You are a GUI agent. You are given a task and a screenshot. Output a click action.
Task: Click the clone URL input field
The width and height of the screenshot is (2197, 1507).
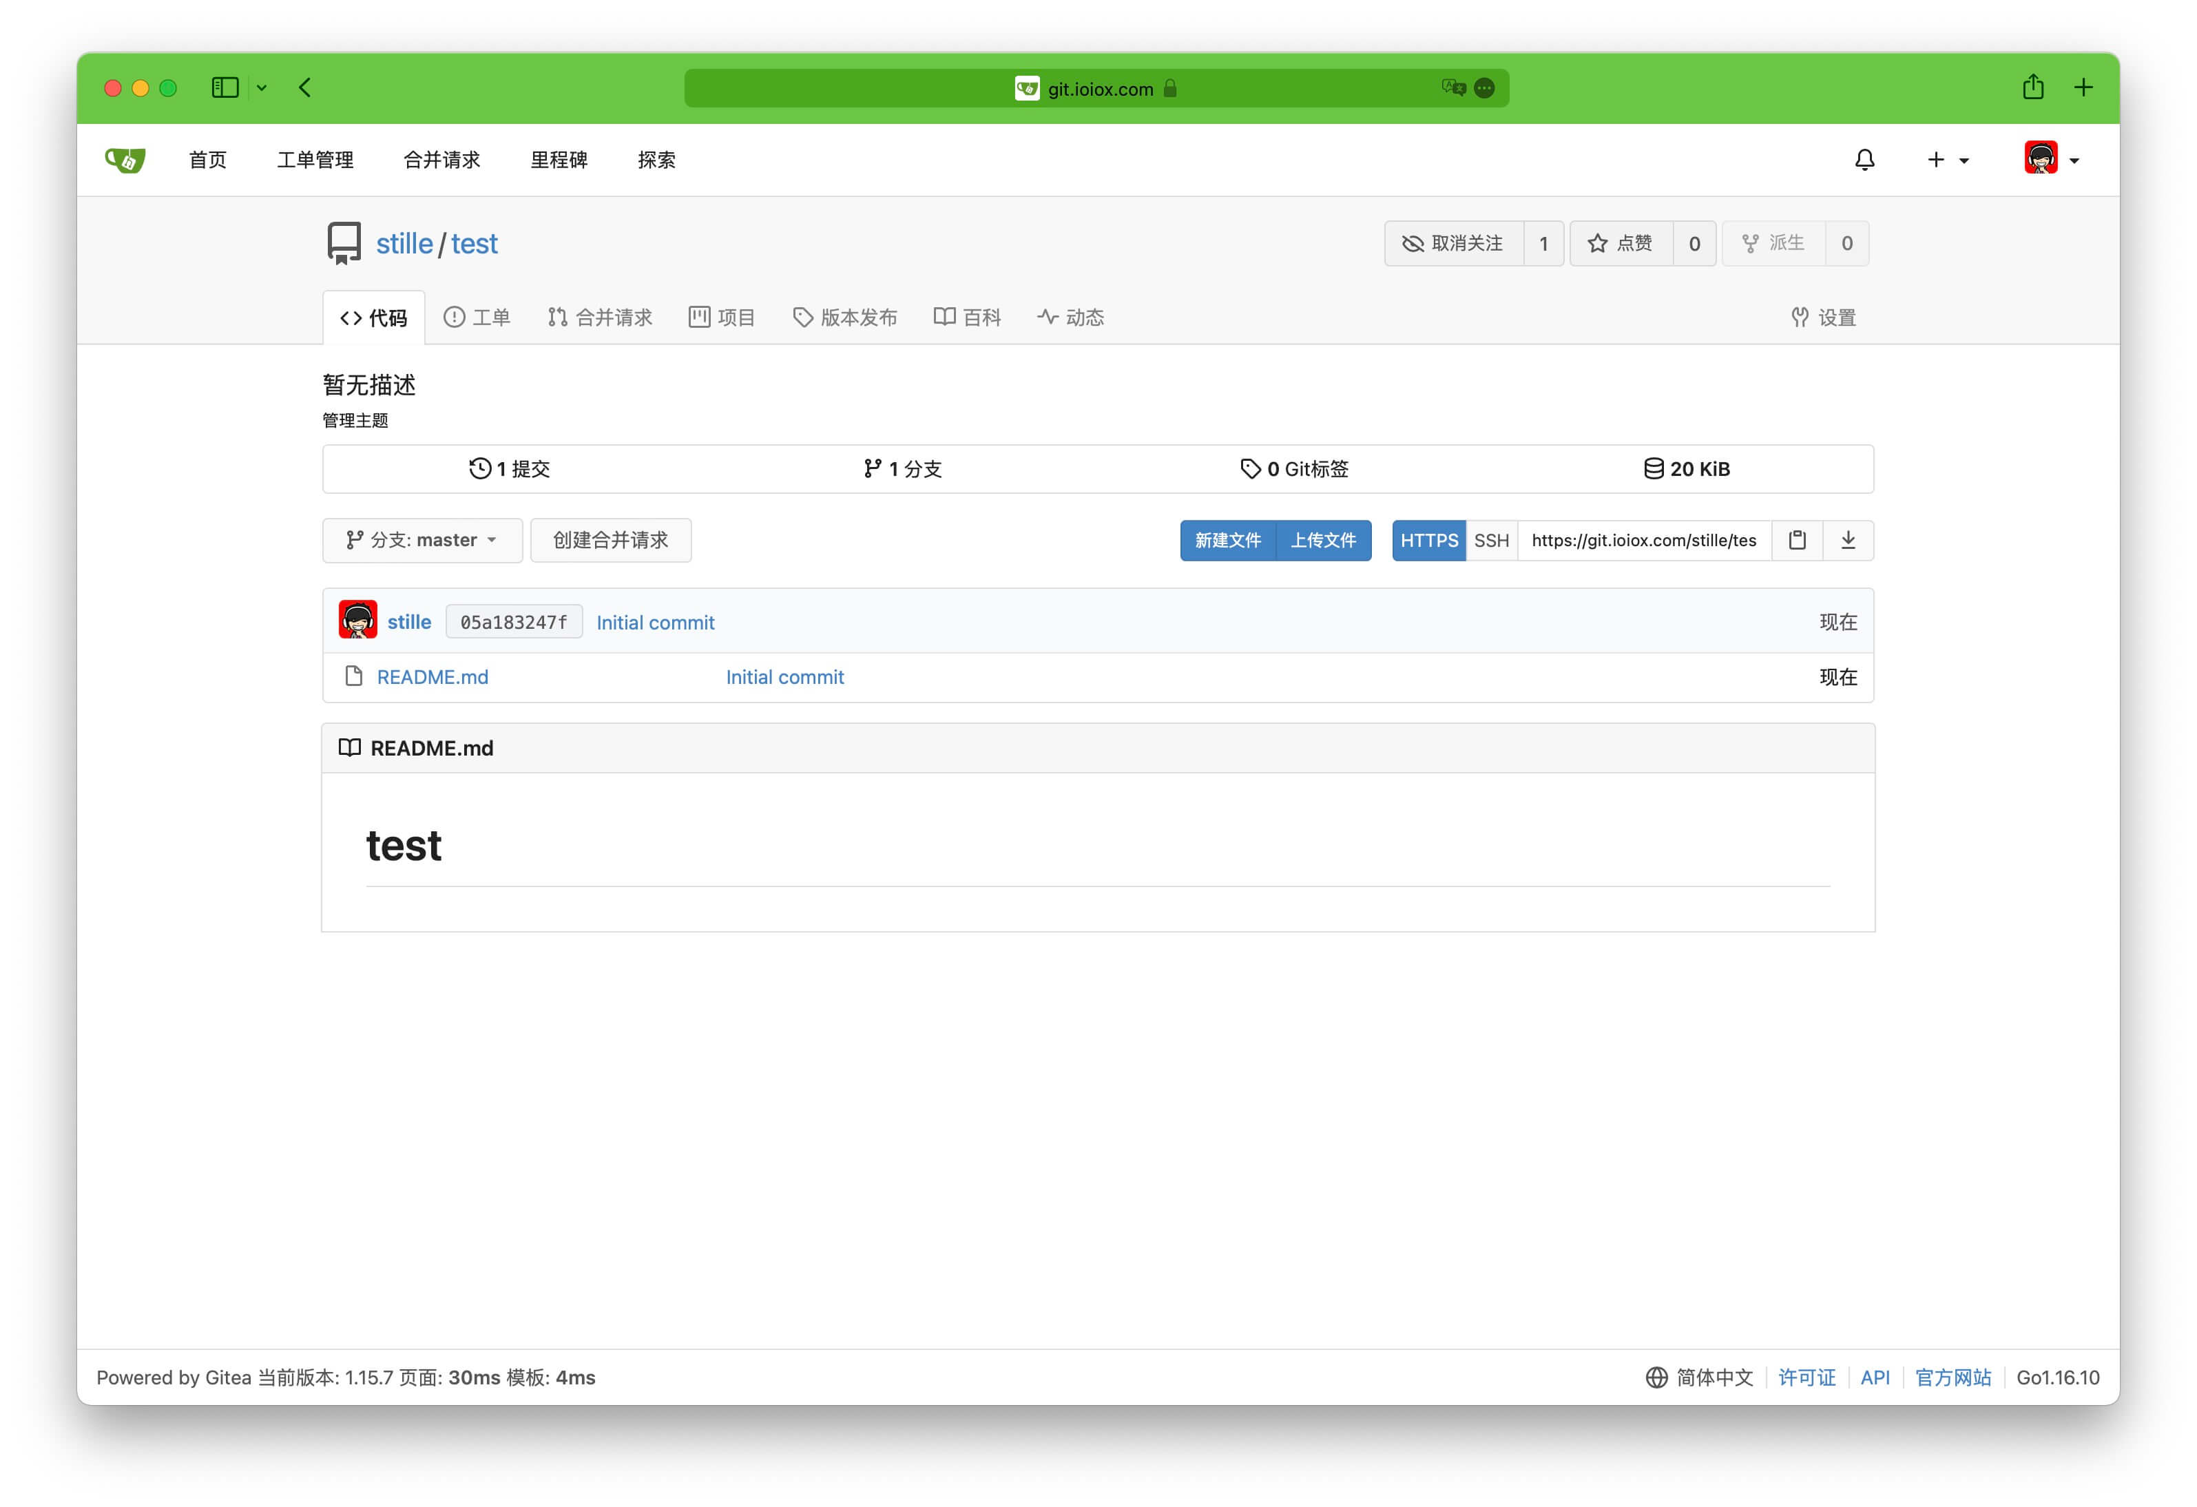click(1643, 540)
